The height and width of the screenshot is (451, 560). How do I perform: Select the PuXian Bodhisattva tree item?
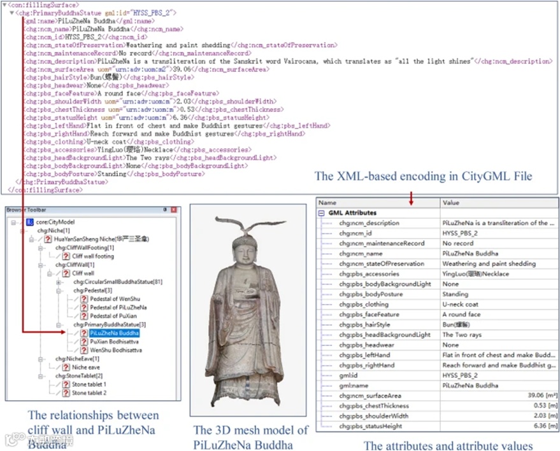click(114, 342)
